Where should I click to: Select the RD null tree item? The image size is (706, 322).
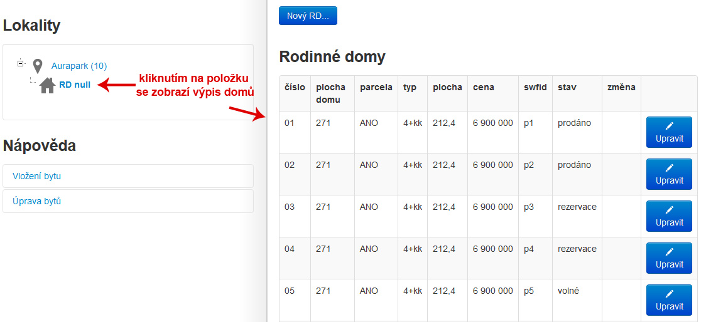[x=75, y=85]
